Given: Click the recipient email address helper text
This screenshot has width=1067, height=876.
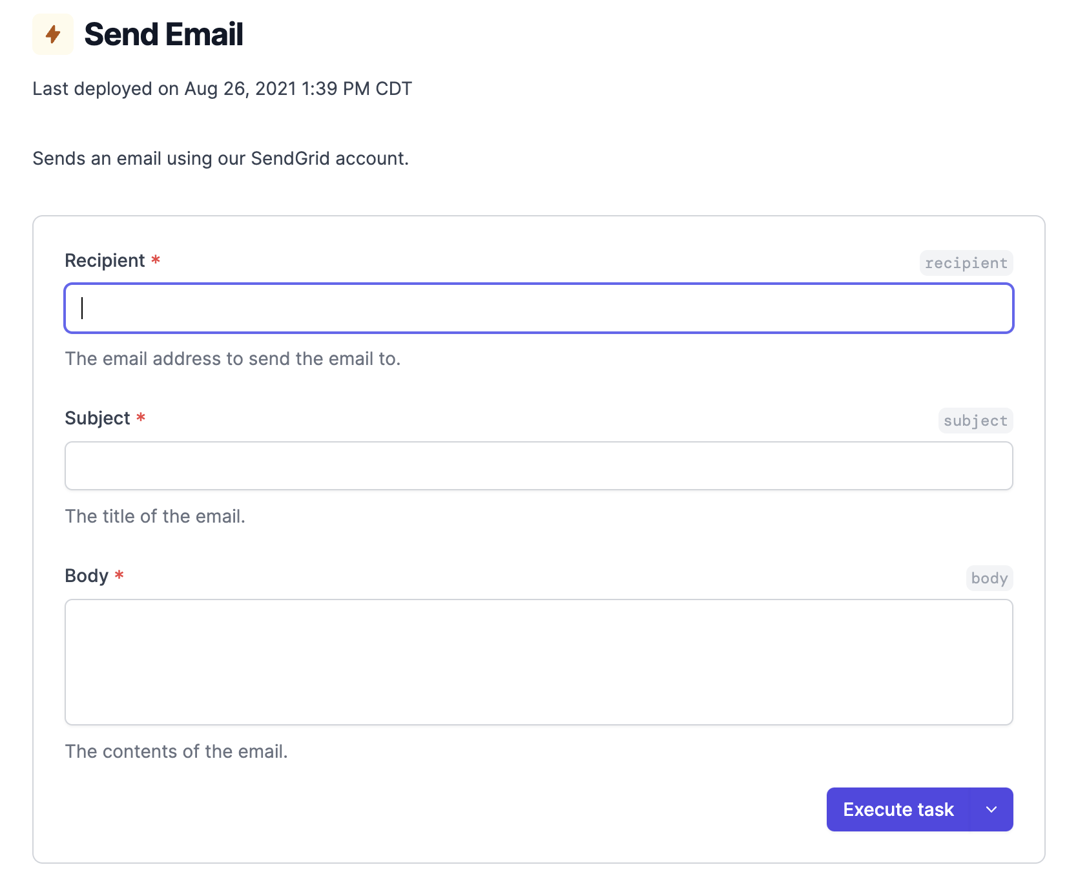Looking at the screenshot, I should [x=233, y=359].
